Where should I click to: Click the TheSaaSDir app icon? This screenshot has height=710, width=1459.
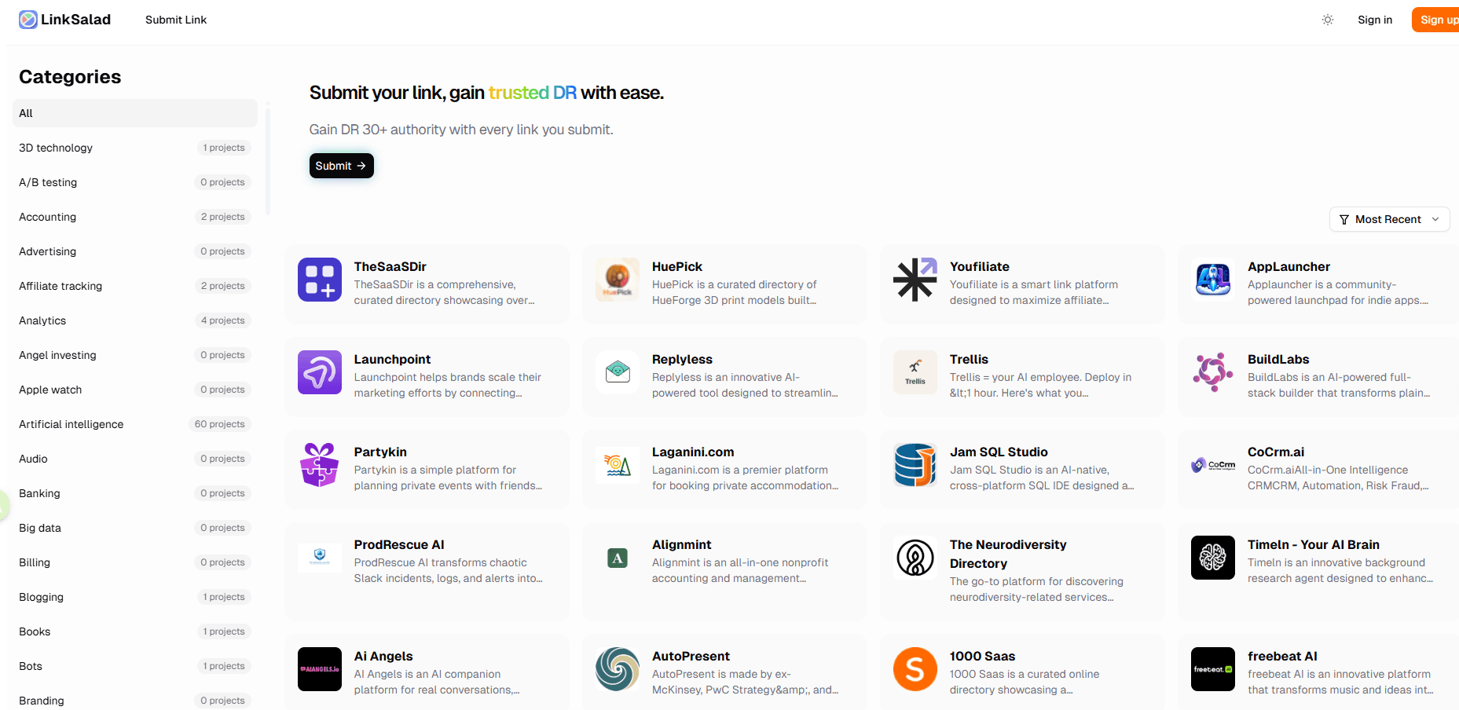[320, 280]
